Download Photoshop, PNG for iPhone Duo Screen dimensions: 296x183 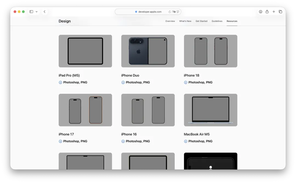point(138,82)
